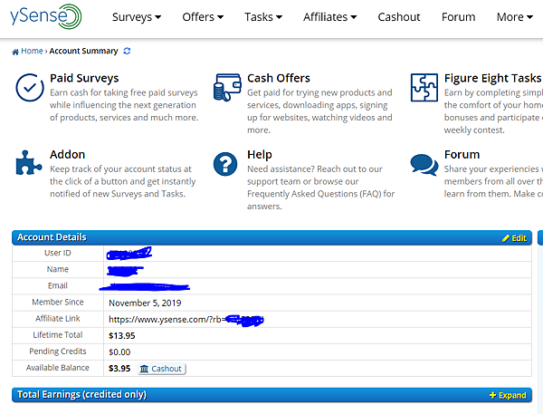Open the Surveys dropdown menu
543x414 pixels.
[137, 17]
